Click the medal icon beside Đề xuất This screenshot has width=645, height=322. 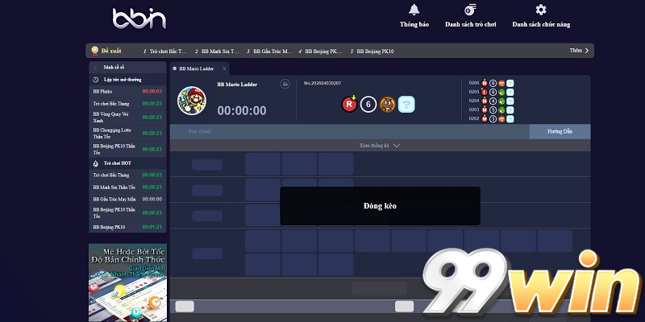(94, 51)
